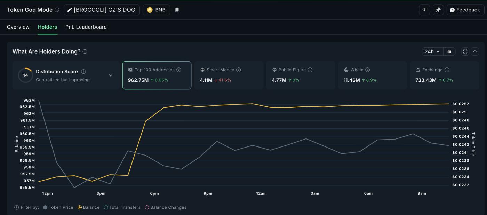Click info icon next to Distribution Score
The height and width of the screenshot is (215, 487).
pyautogui.click(x=83, y=72)
